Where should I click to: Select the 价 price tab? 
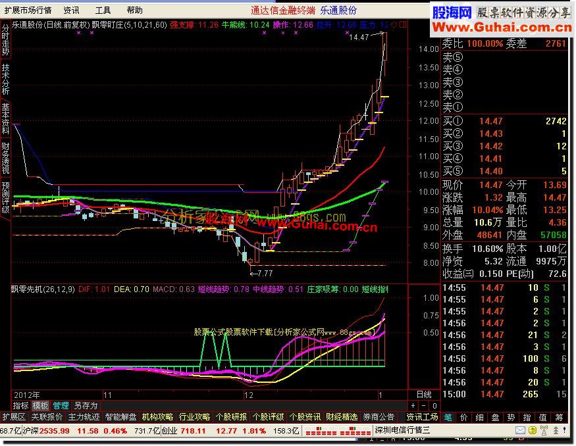464,417
